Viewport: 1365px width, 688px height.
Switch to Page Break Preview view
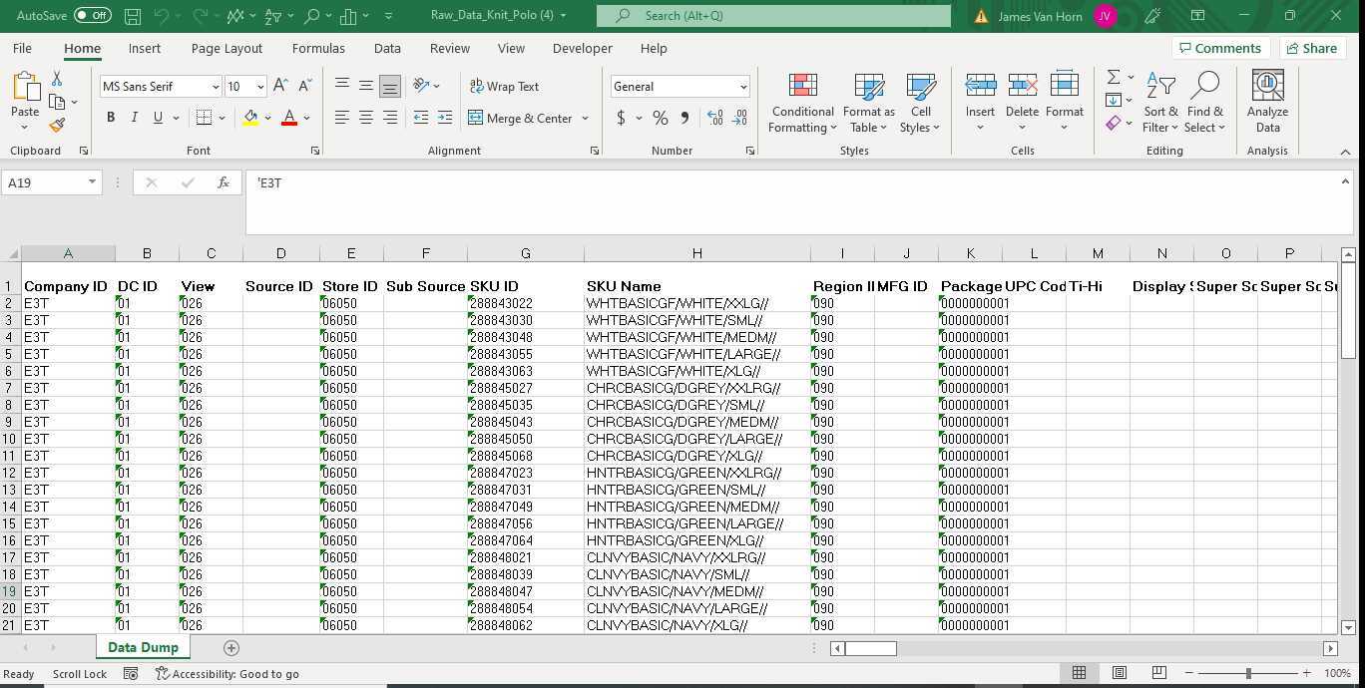click(x=1158, y=673)
